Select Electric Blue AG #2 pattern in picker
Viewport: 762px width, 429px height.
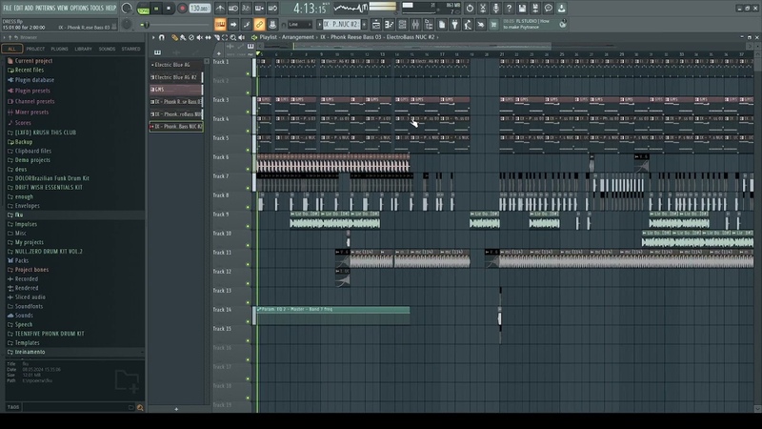coord(176,77)
